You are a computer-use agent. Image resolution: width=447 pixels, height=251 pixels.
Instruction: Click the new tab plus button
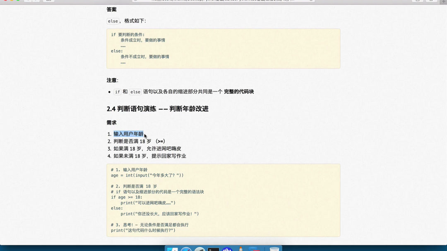(x=444, y=1)
